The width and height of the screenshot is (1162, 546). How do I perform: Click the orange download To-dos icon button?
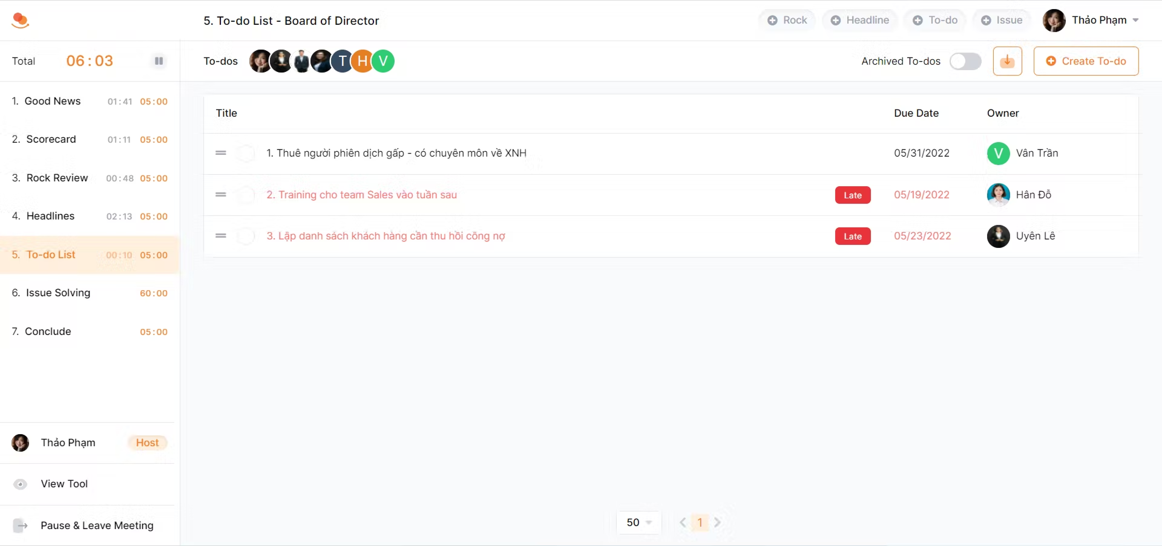tap(1007, 61)
